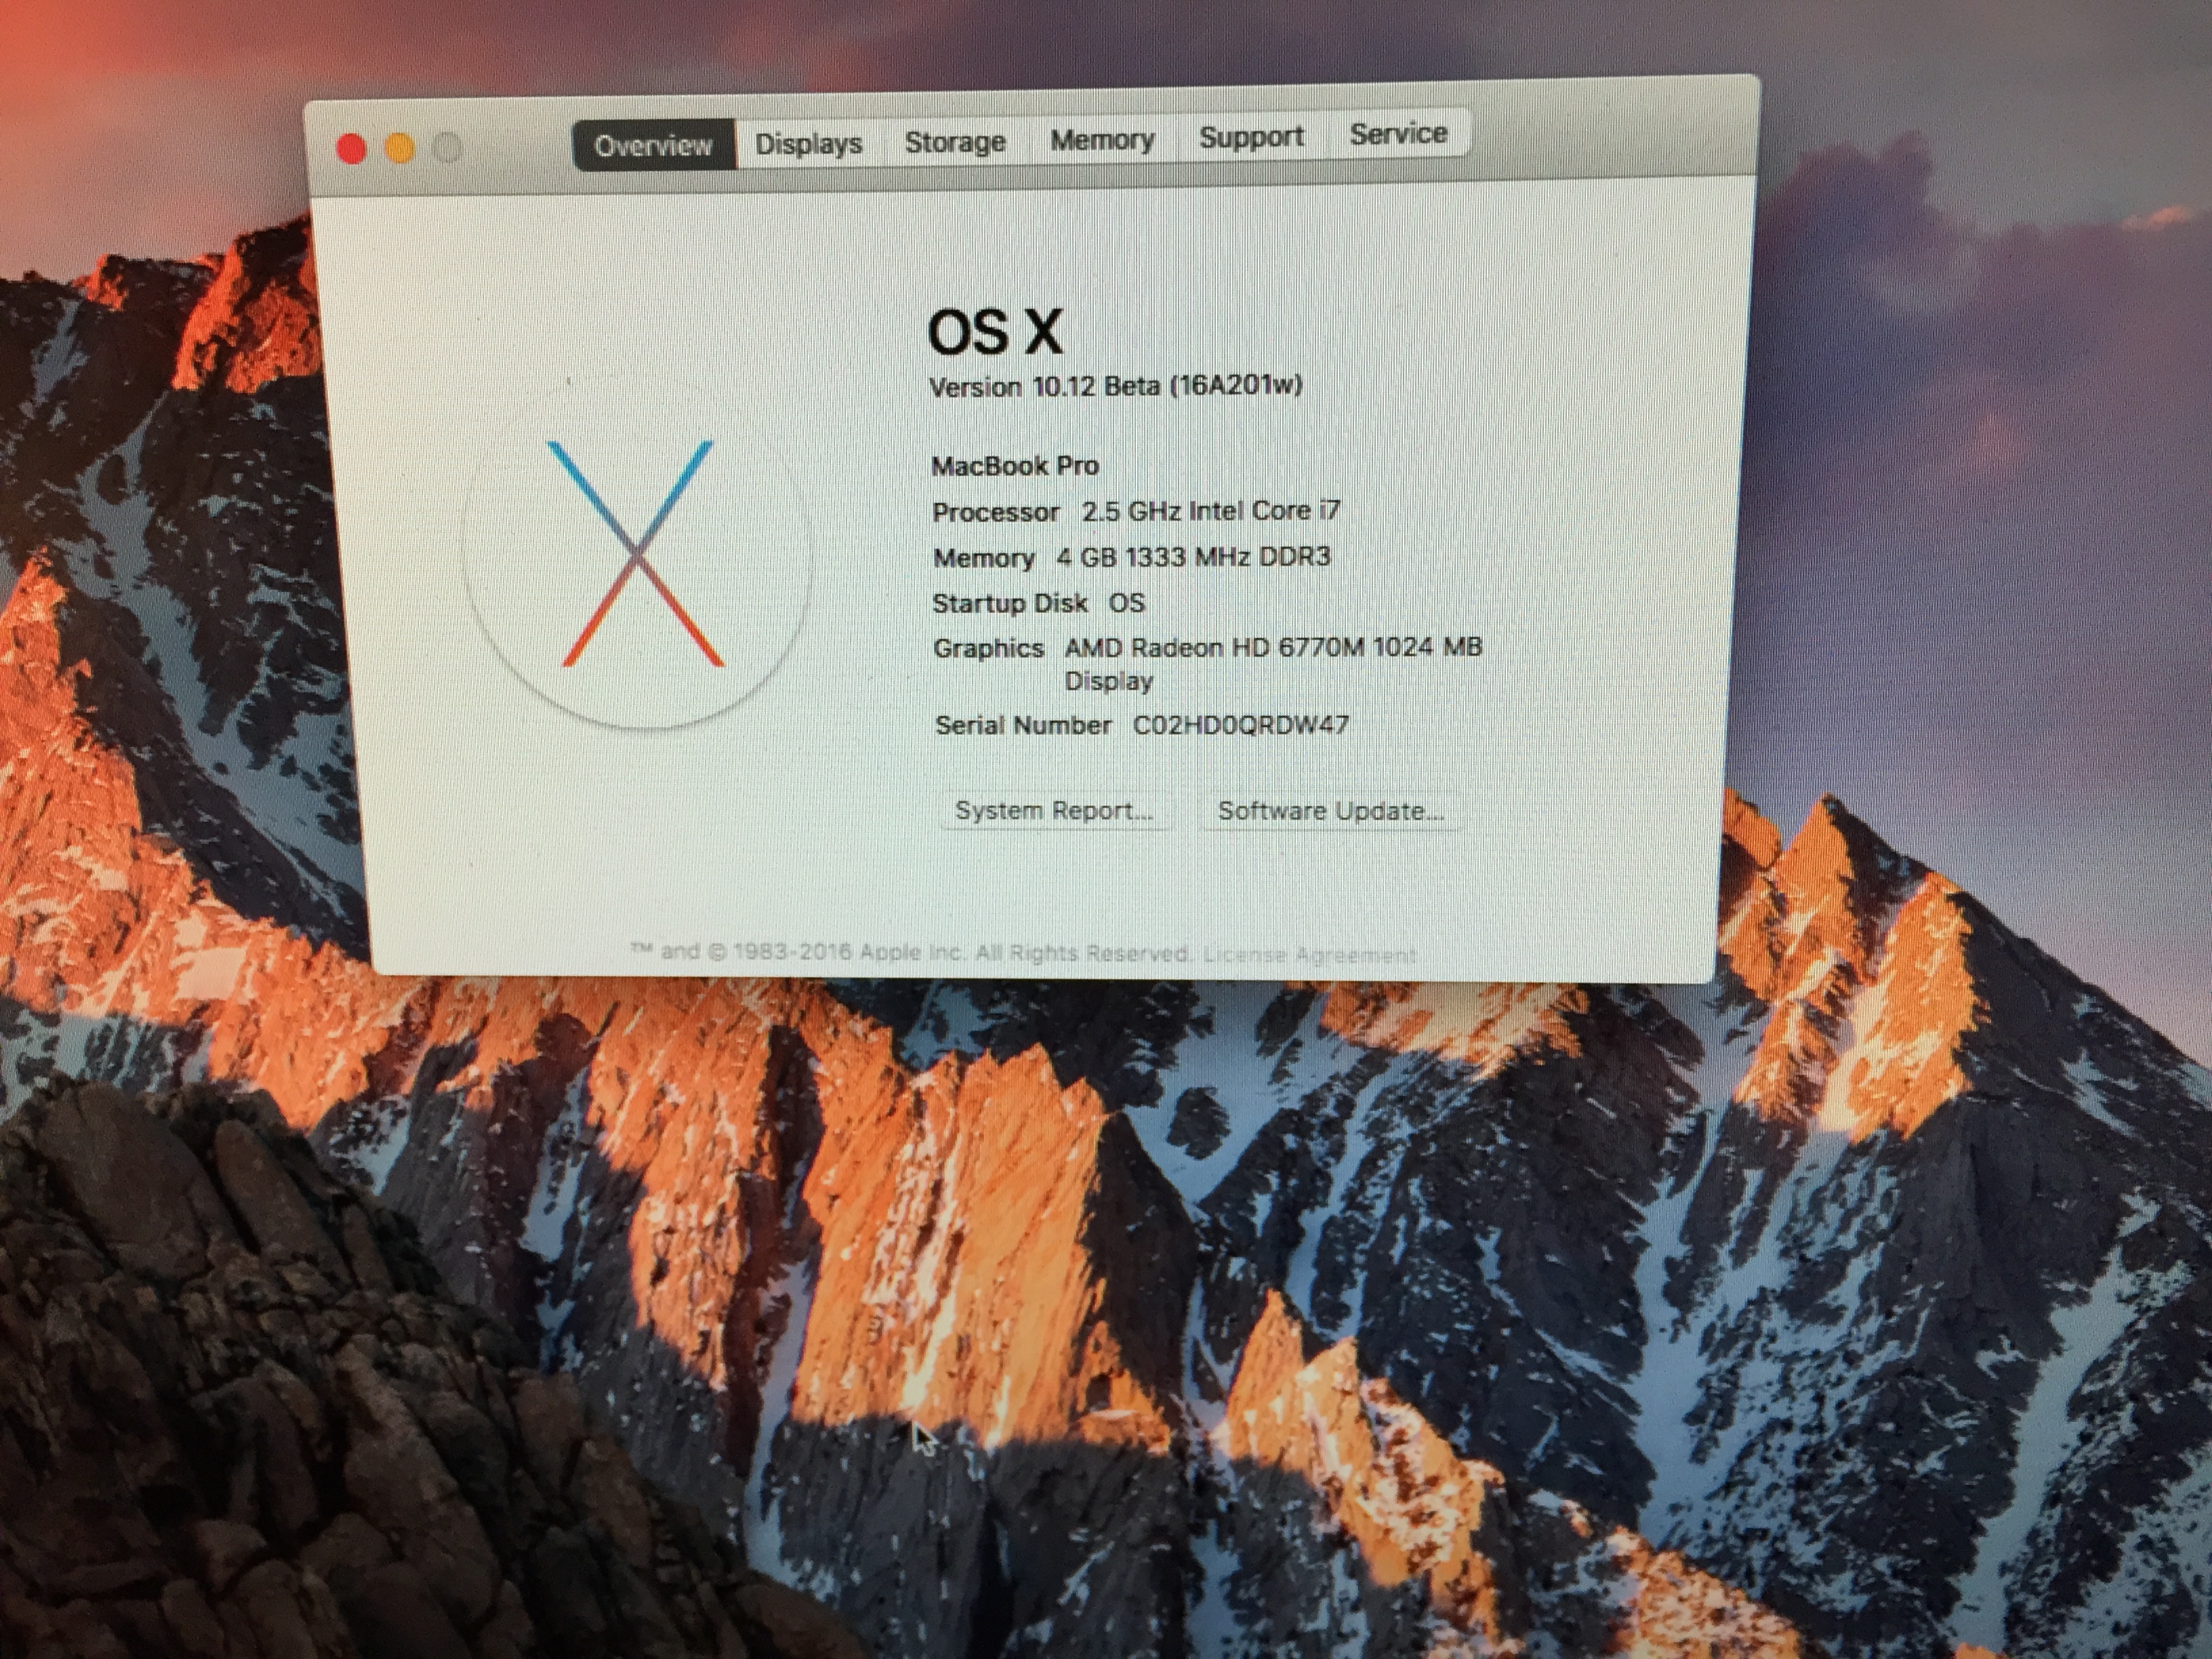Click the processor value 2.5 GHz Intel Core i7
The height and width of the screenshot is (1659, 2212).
(1211, 511)
